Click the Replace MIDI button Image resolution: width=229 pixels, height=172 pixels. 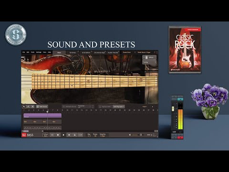105,107
